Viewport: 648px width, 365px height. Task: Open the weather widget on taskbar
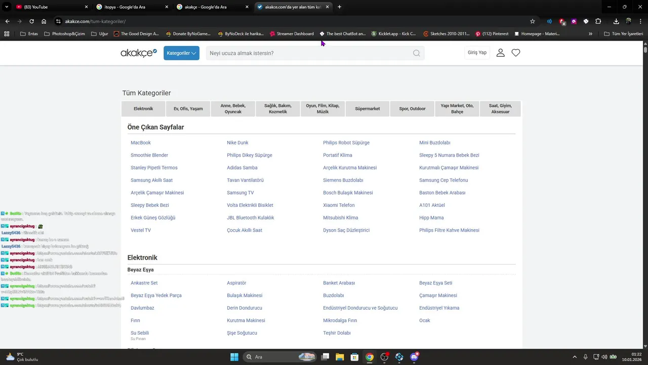[21, 357]
